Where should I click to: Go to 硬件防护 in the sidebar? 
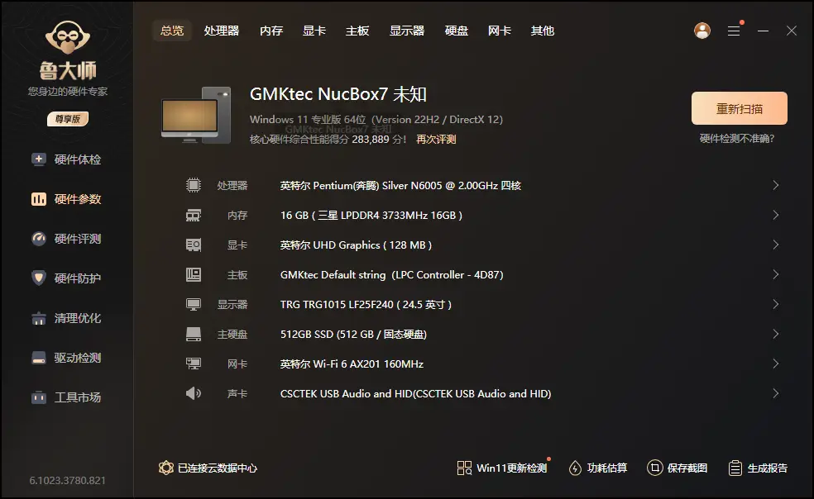[66, 278]
